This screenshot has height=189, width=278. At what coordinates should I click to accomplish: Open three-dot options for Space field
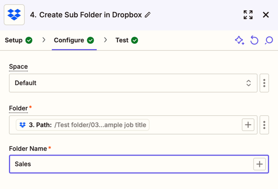pos(264,83)
